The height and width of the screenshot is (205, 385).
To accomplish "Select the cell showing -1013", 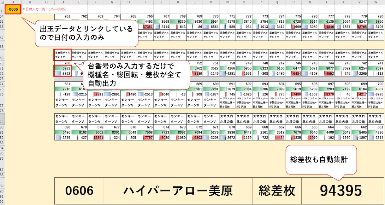I will click(260, 27).
